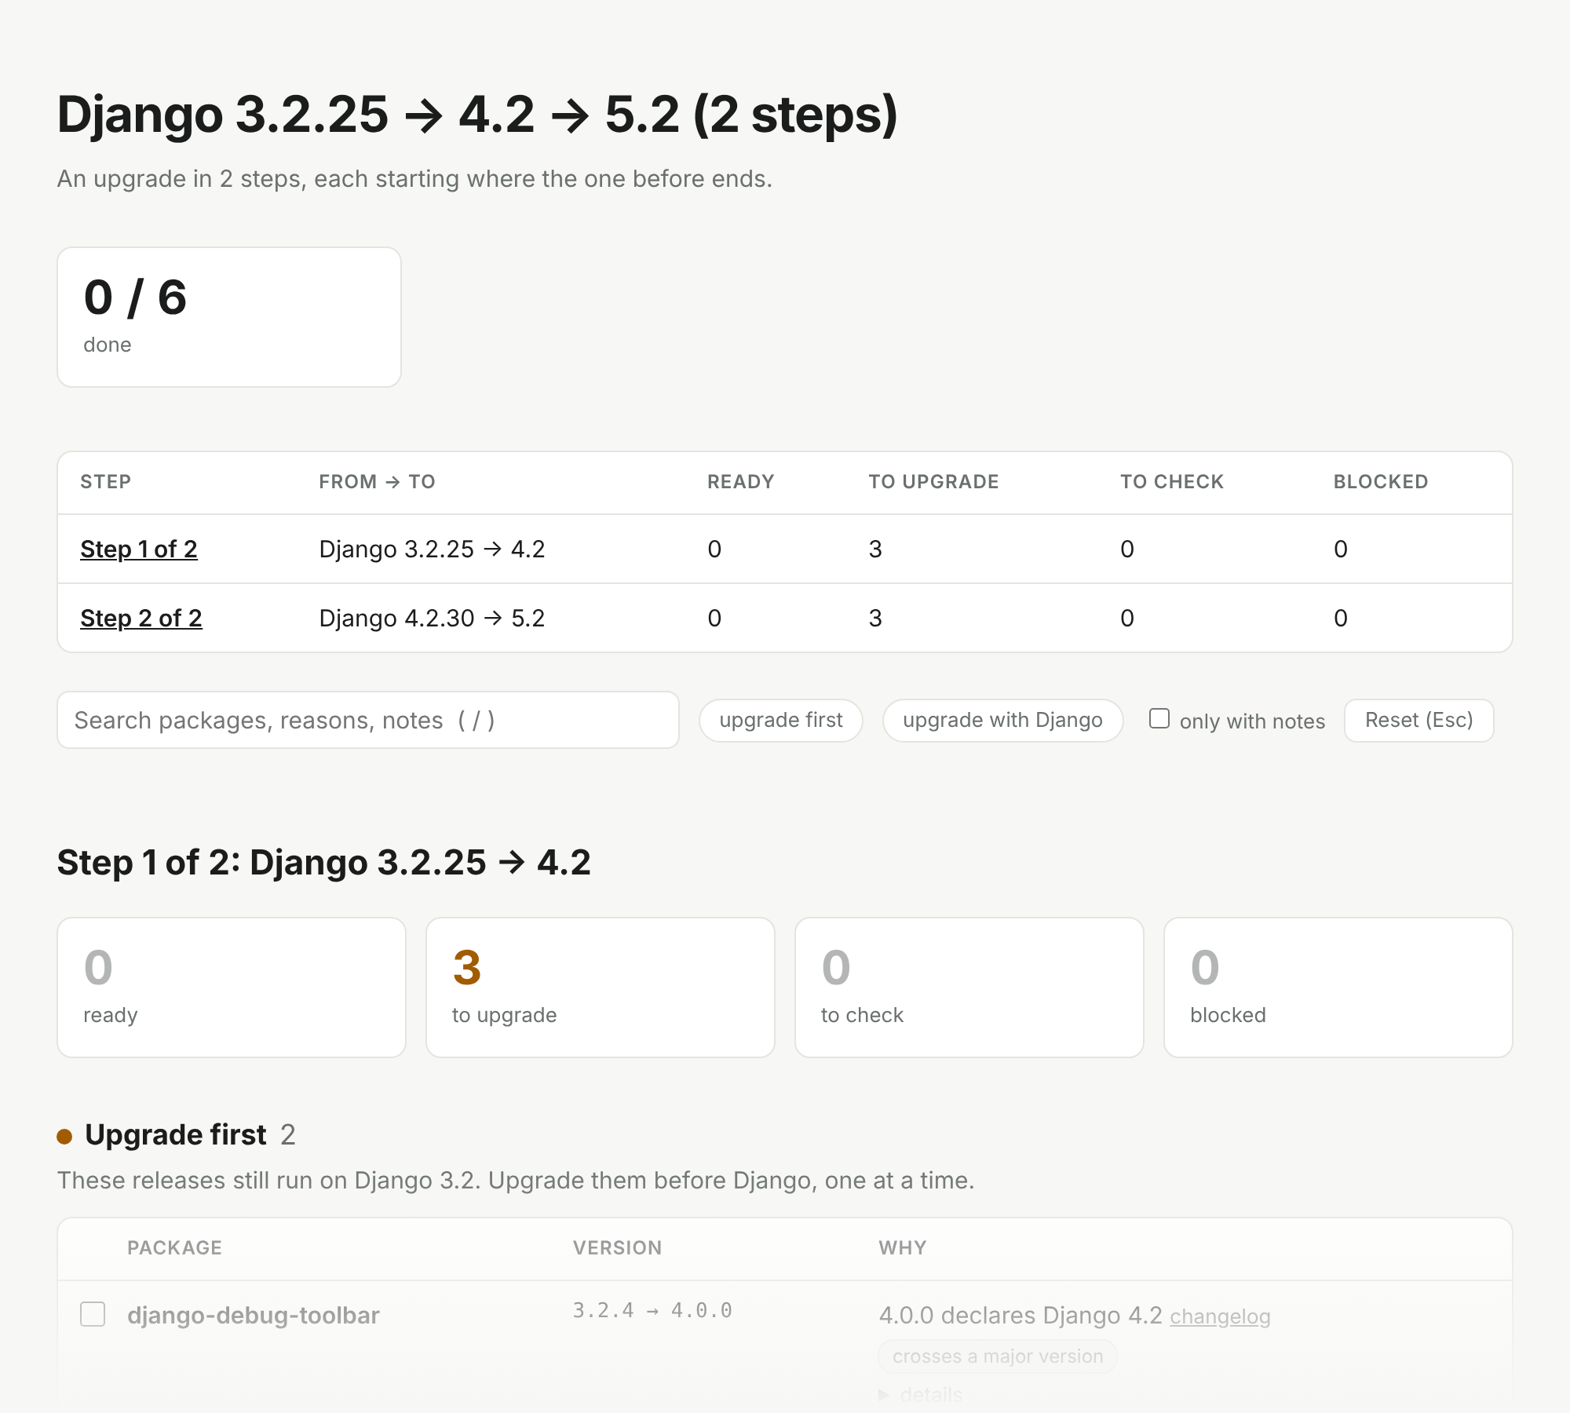Click the 'crosses a major version' tag

(998, 1356)
